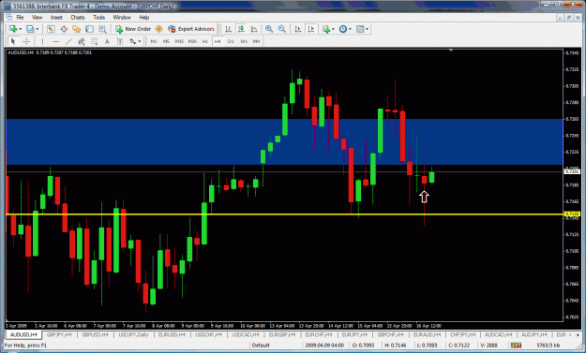This screenshot has height=353, width=586.
Task: Open the Indicators list icon
Action: [x=326, y=29]
